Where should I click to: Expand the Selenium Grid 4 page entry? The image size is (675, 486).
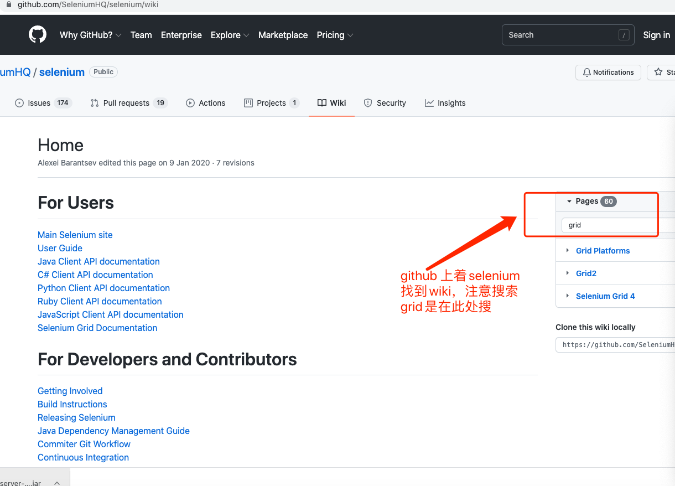[568, 296]
